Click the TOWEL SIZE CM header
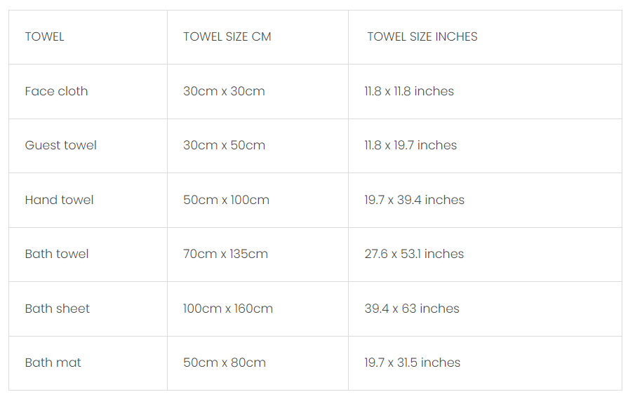The image size is (635, 399). [258, 37]
